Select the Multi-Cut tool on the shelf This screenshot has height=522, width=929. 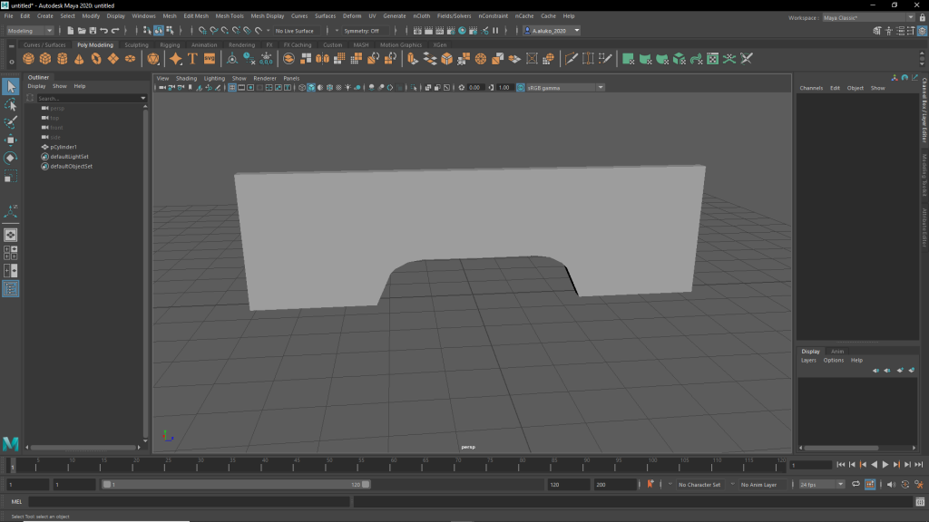click(x=572, y=59)
